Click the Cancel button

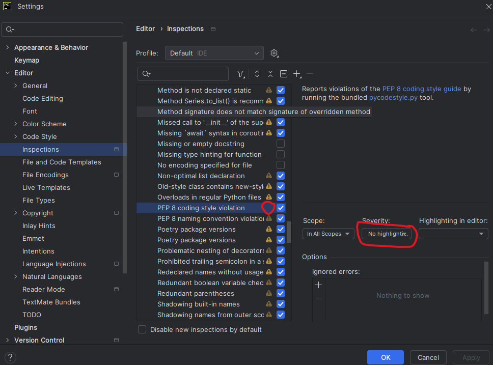coord(428,357)
